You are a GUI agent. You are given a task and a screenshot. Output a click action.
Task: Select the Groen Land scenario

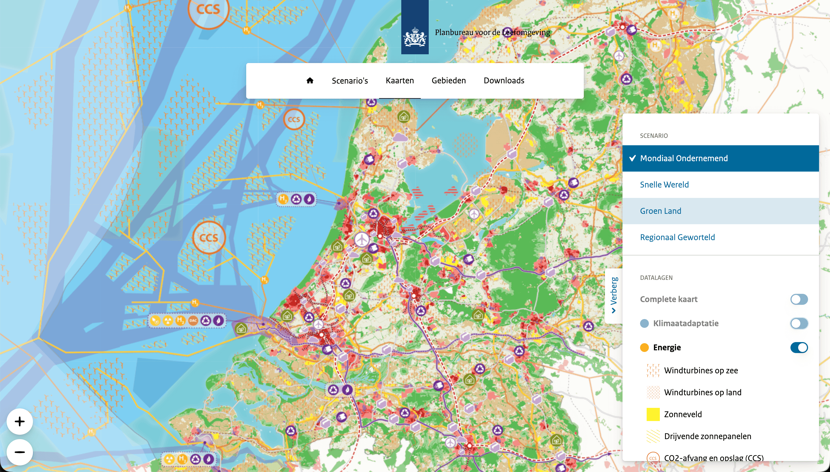[720, 211]
